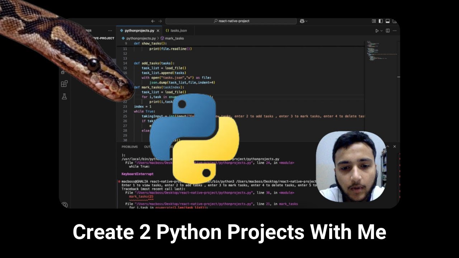Maximize the panel with the chevron-up icon
459x258 pixels.
click(388, 147)
